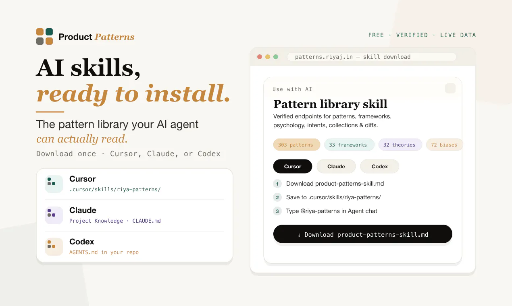Switch to the Claude tab pill

[x=336, y=166]
